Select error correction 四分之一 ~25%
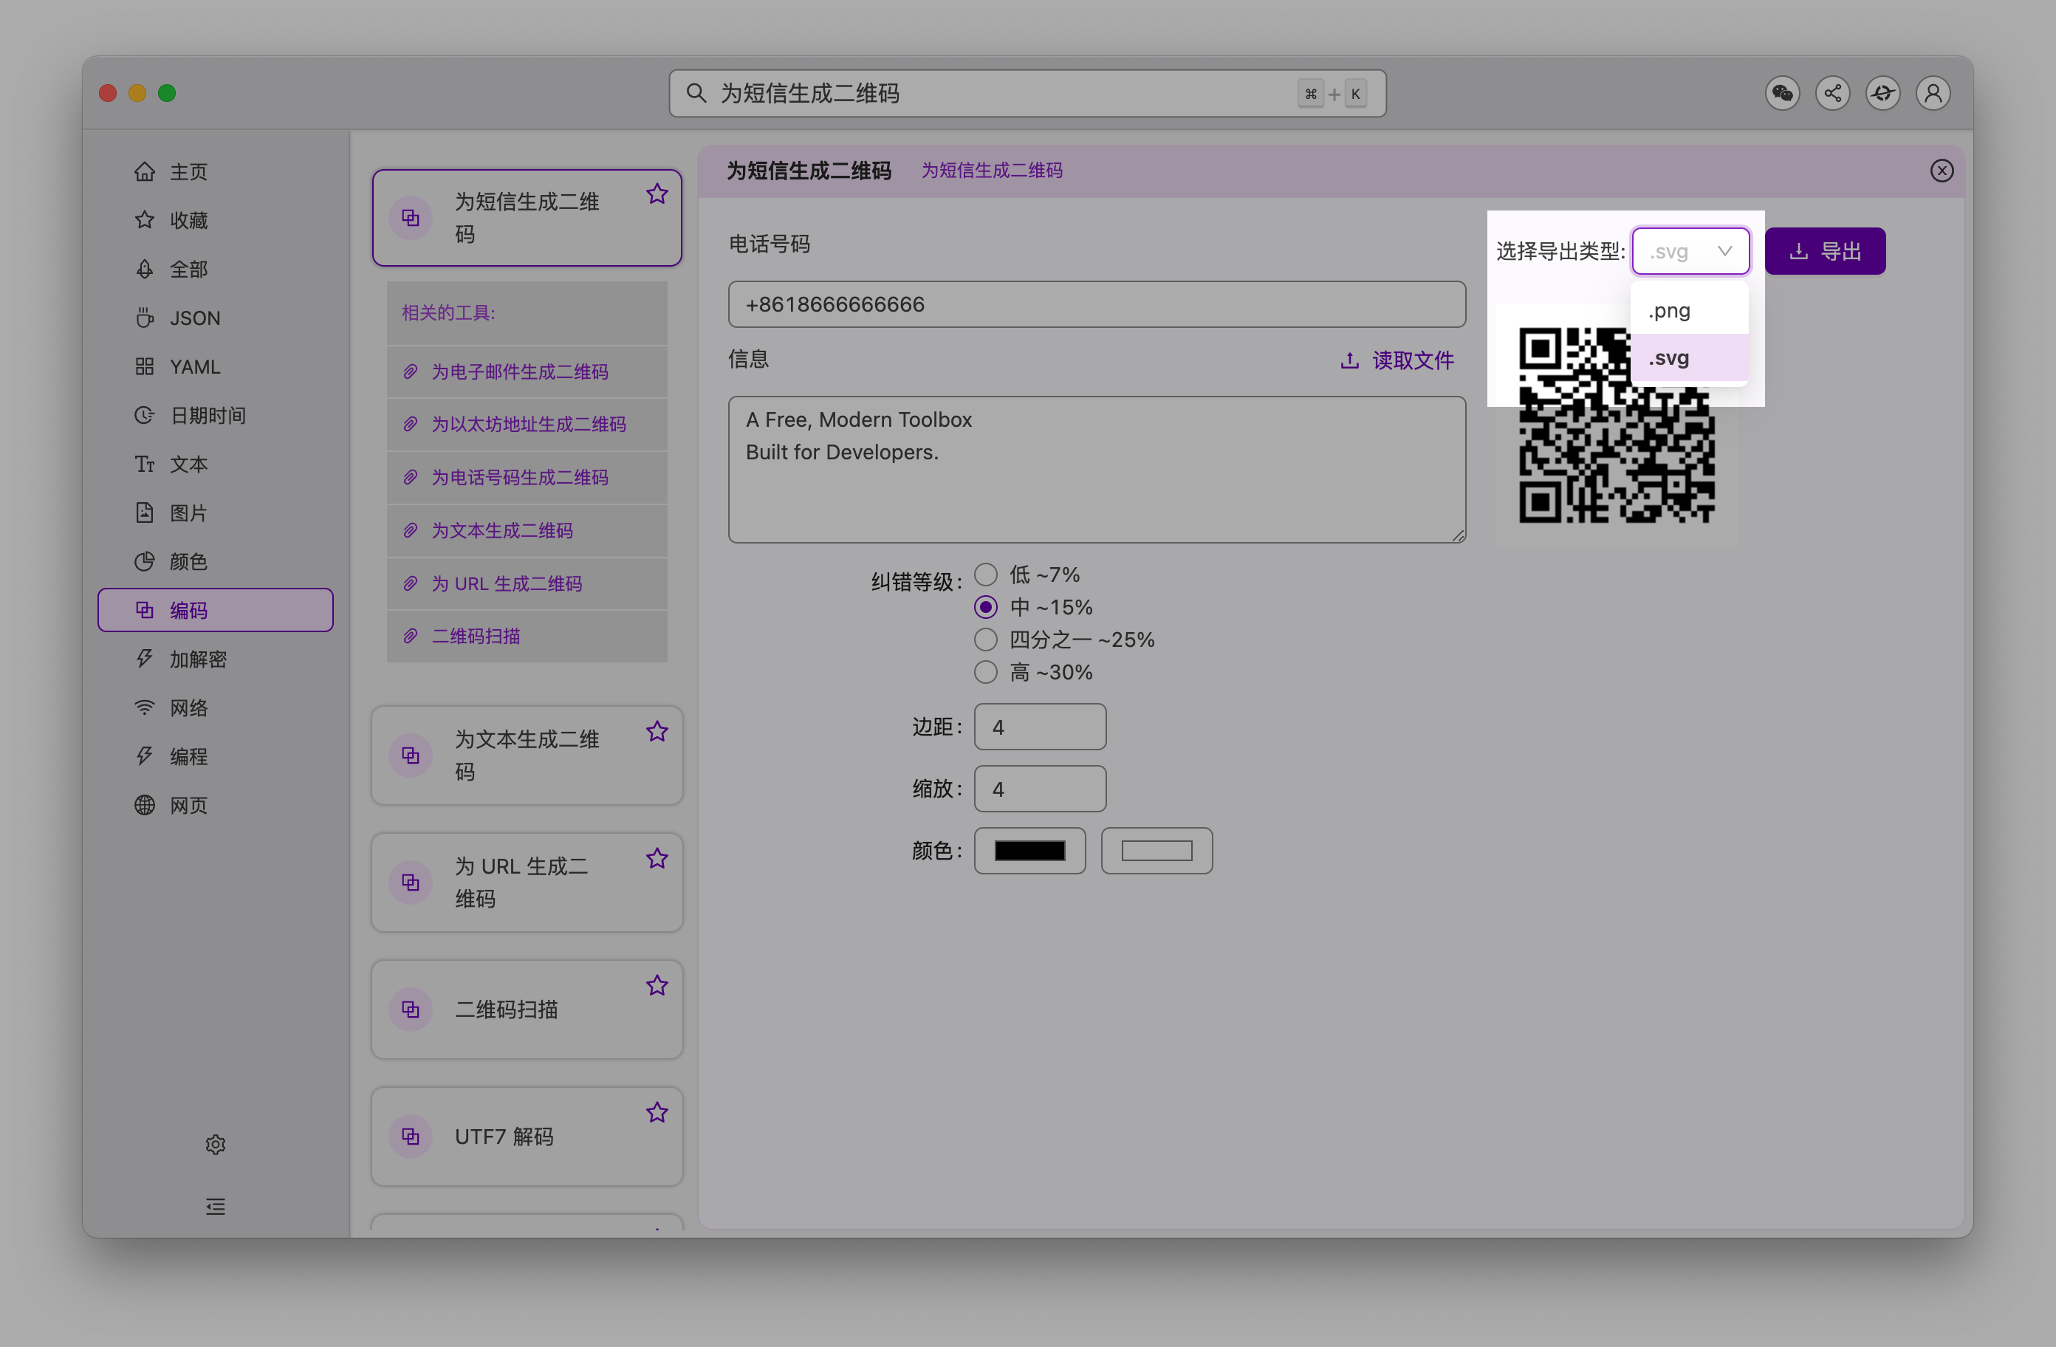 coord(986,640)
